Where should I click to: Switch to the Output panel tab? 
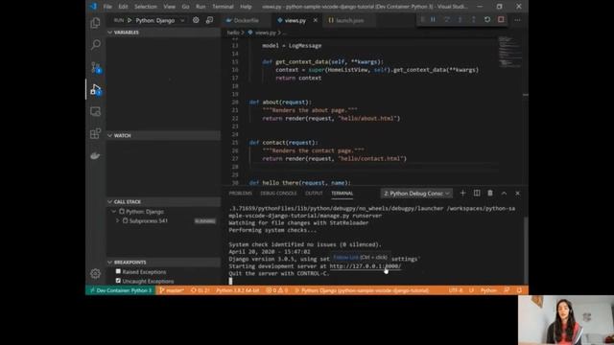tap(314, 194)
